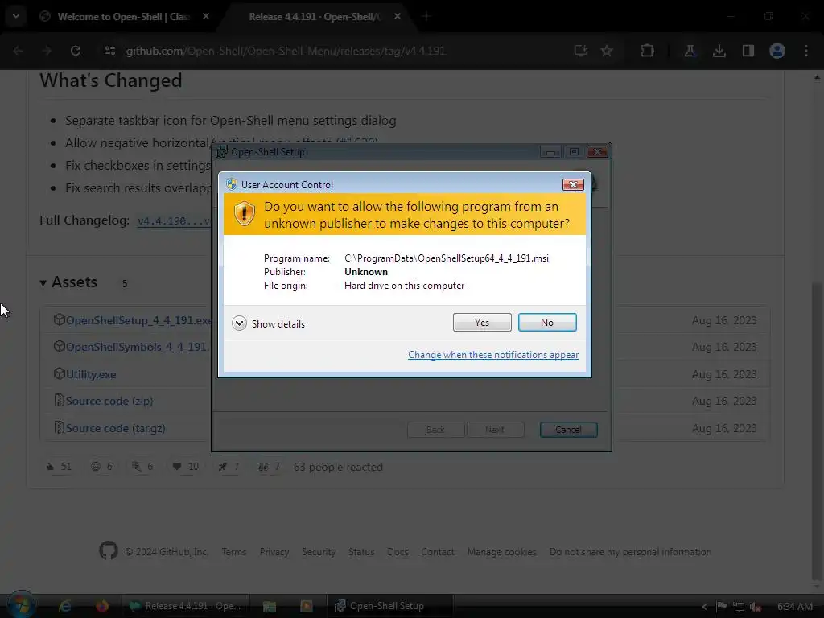Click the rocket reaction with 7

coord(229,467)
